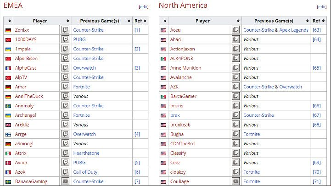
Task: Click the Swedish flag next to Anomaly
Action: click(x=8, y=106)
